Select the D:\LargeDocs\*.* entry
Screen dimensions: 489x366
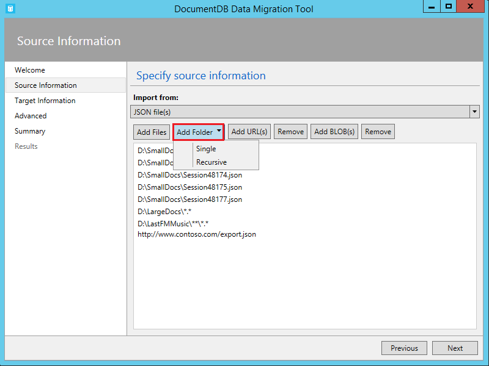point(164,212)
